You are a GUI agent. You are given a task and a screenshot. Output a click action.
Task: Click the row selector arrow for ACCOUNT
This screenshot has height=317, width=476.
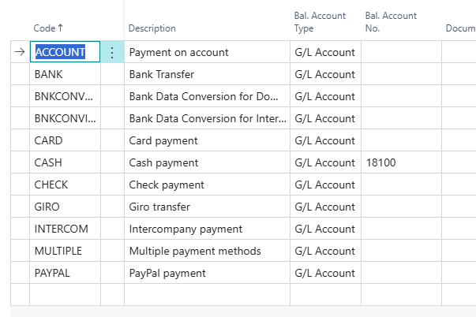click(x=20, y=52)
